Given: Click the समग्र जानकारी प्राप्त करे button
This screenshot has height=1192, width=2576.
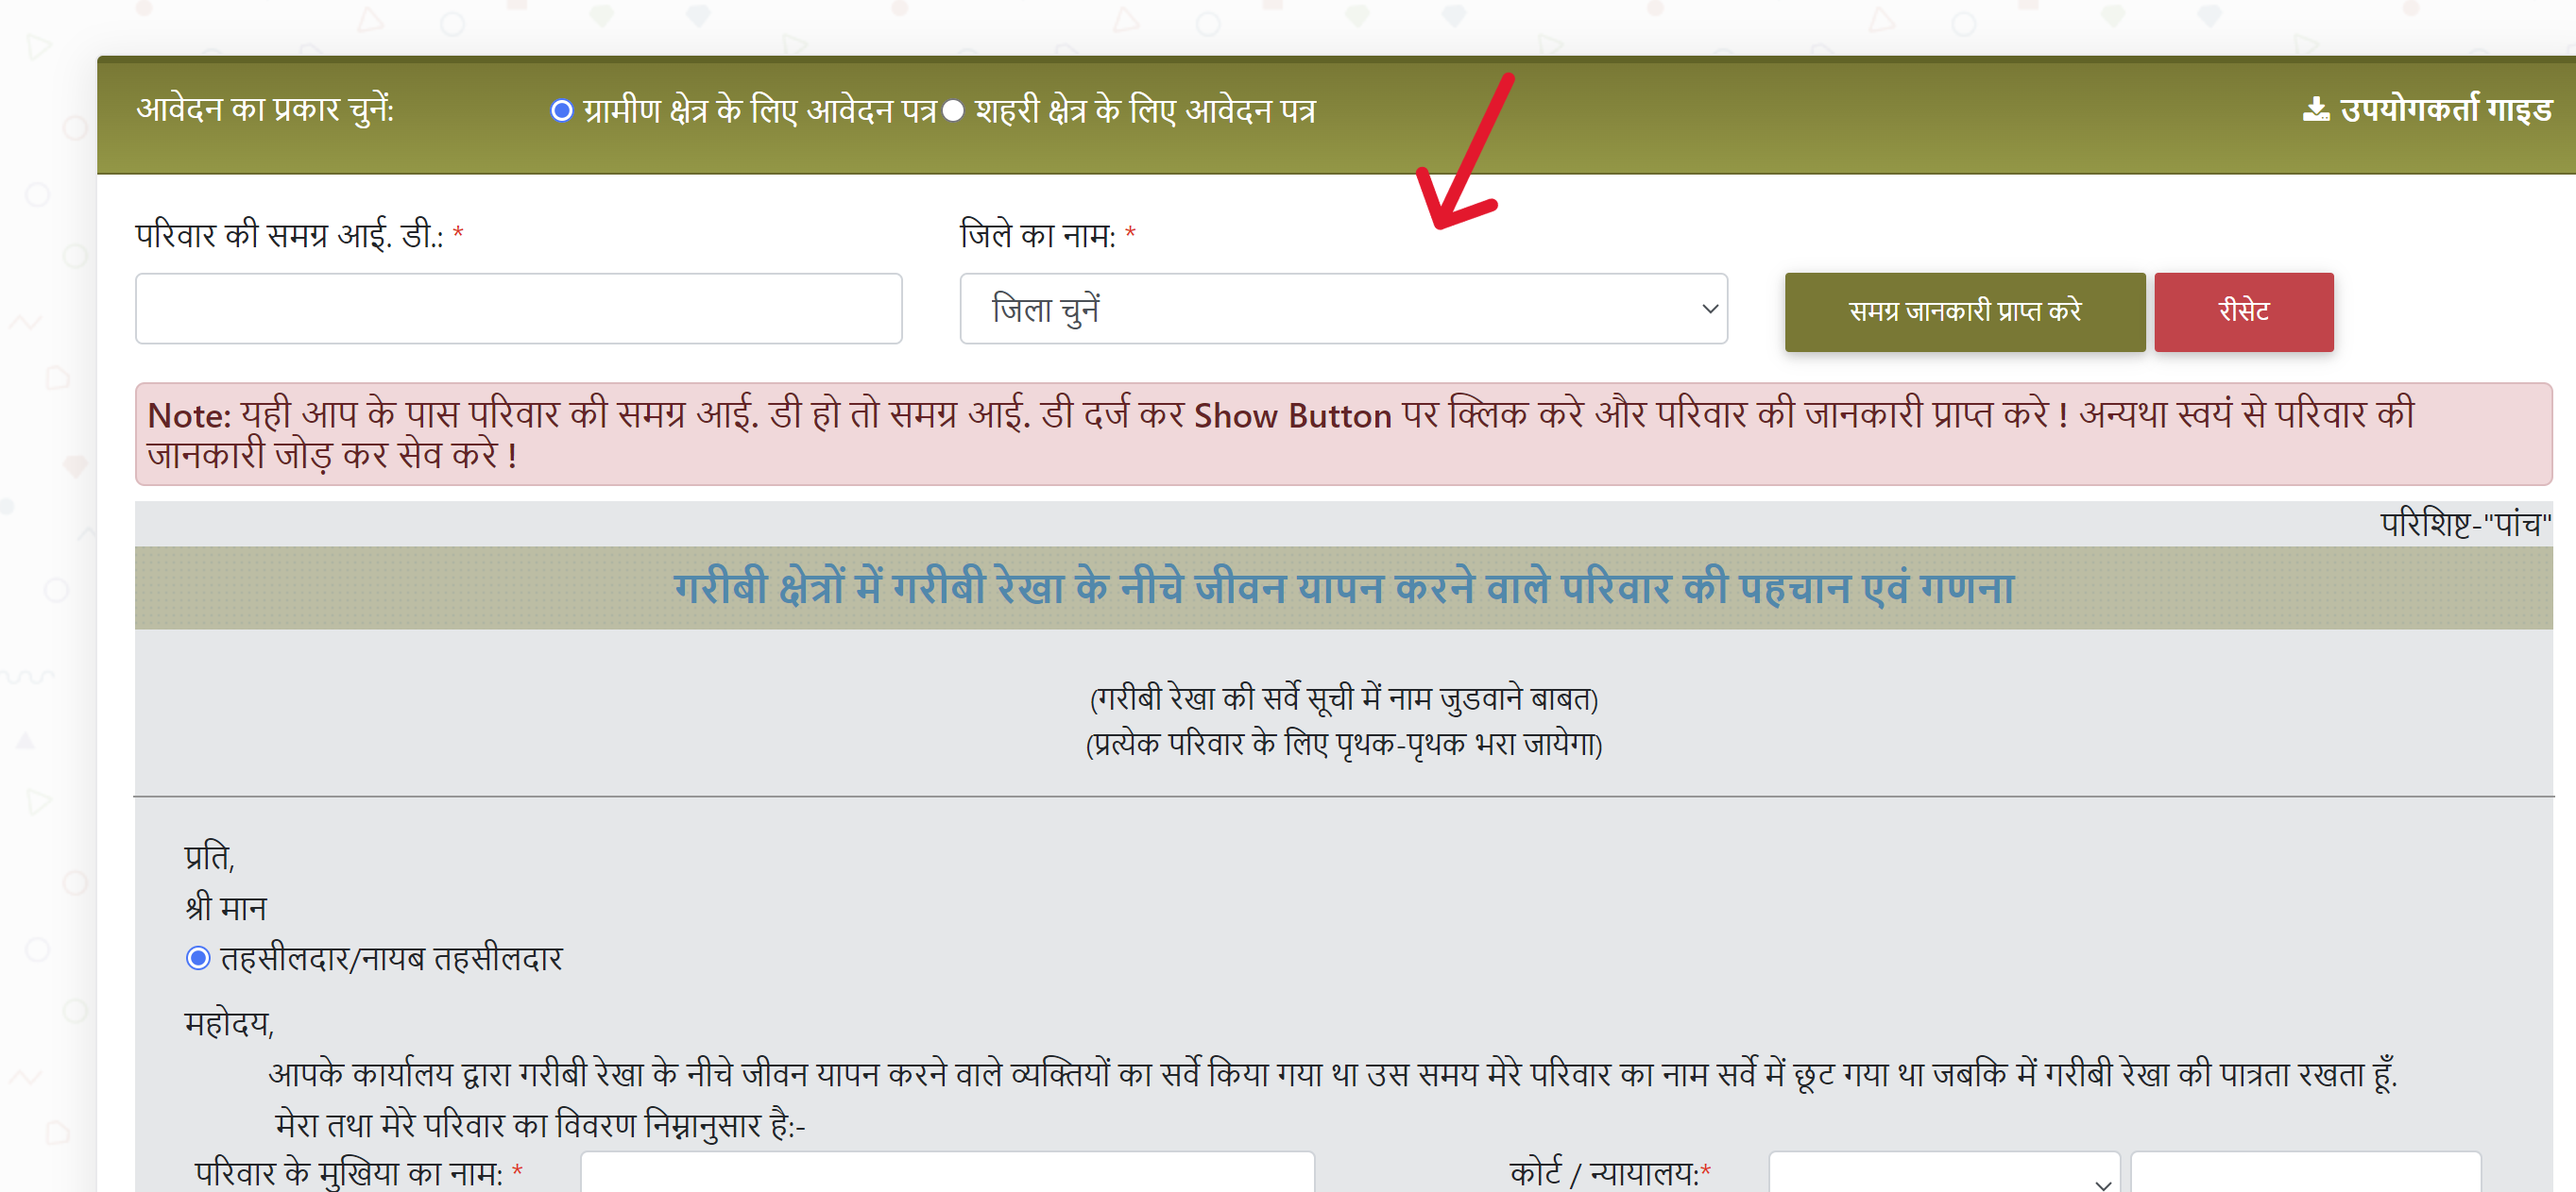Looking at the screenshot, I should (1963, 311).
